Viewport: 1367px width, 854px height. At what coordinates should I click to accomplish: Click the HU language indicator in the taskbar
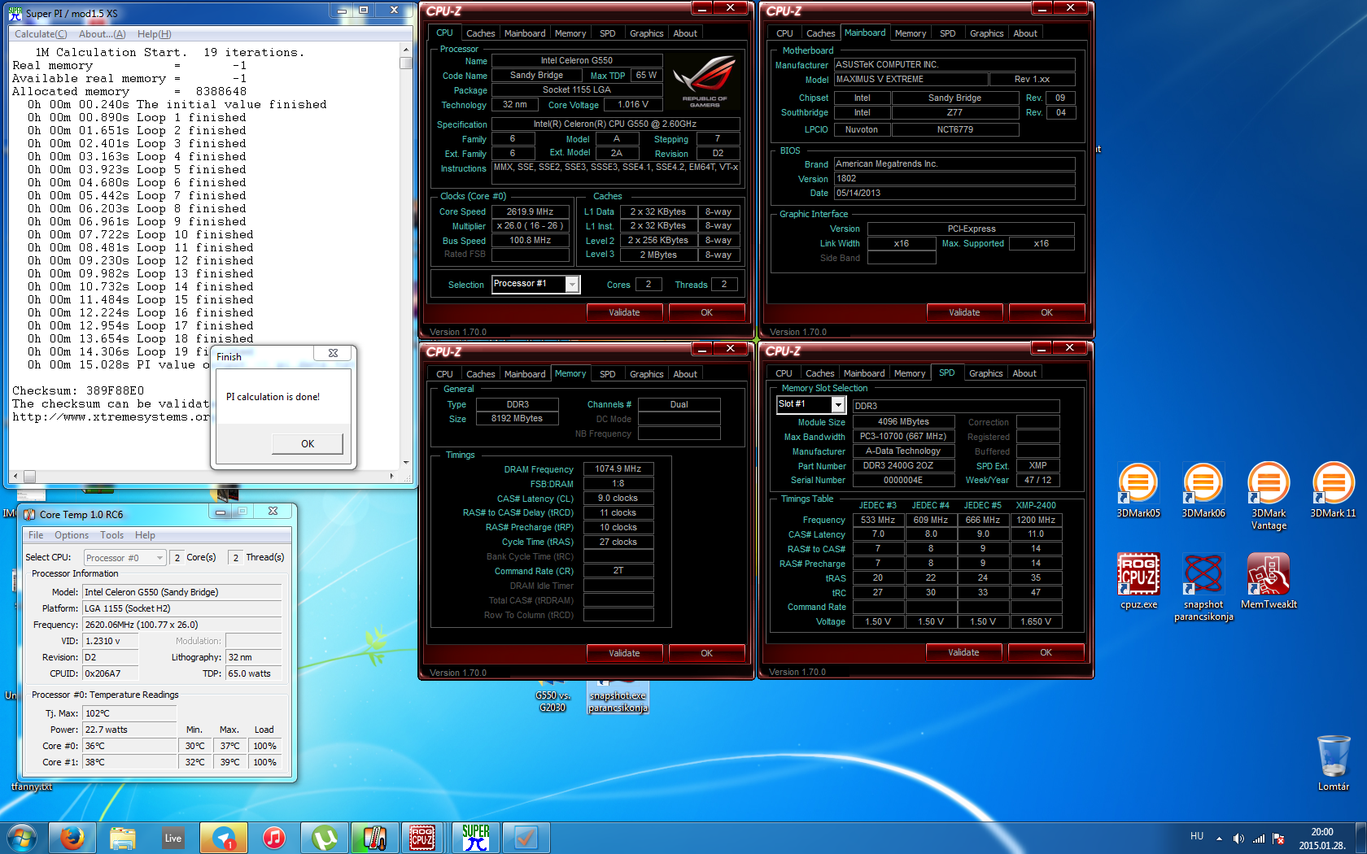1197,836
